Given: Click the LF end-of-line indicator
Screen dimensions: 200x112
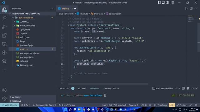Looking at the screenshot, I should [x=150, y=105].
